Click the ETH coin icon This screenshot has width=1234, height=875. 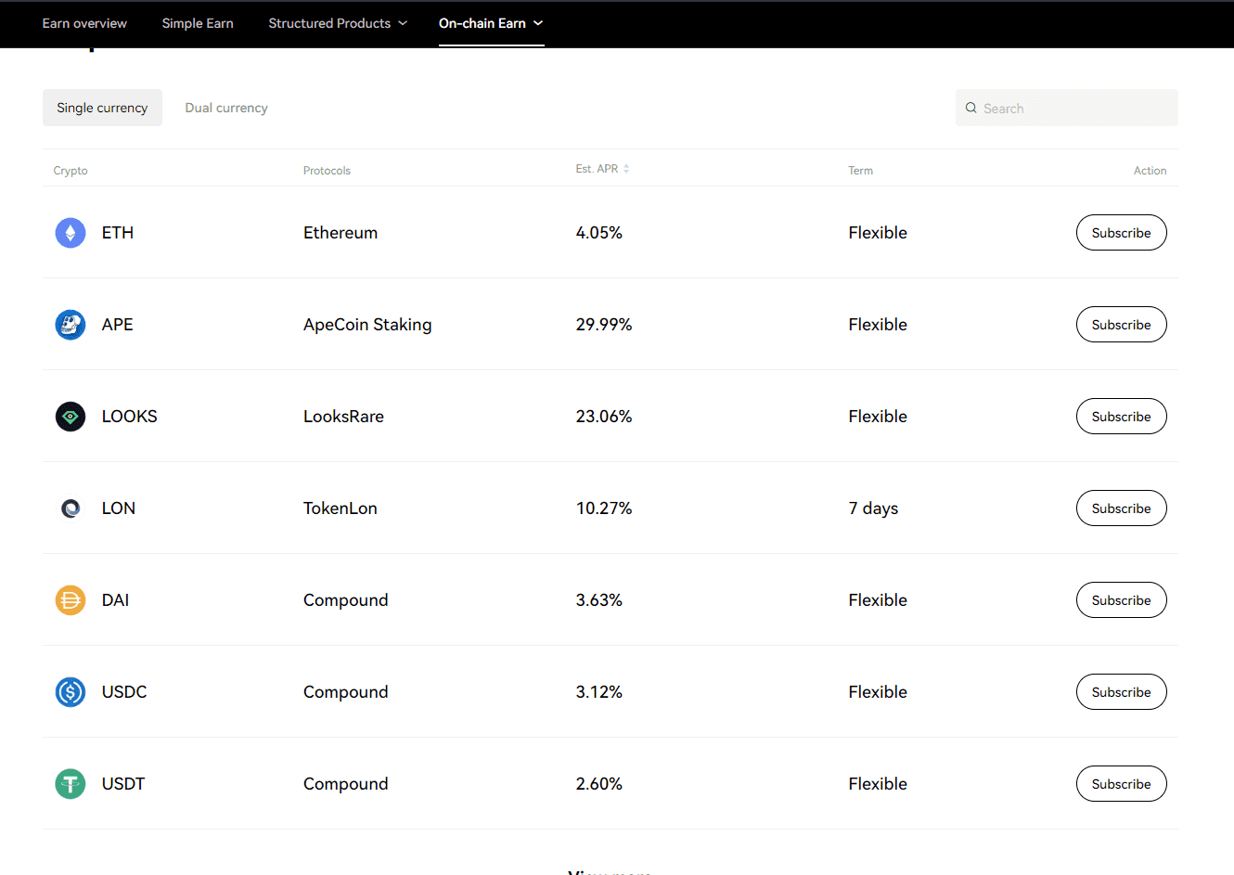tap(71, 233)
